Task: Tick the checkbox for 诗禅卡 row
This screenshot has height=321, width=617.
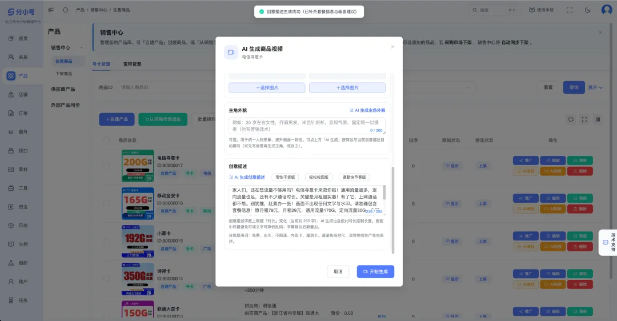Action: (x=106, y=279)
